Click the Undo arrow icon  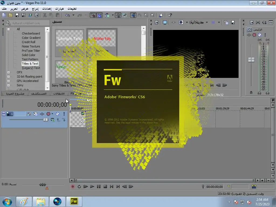[68, 15]
